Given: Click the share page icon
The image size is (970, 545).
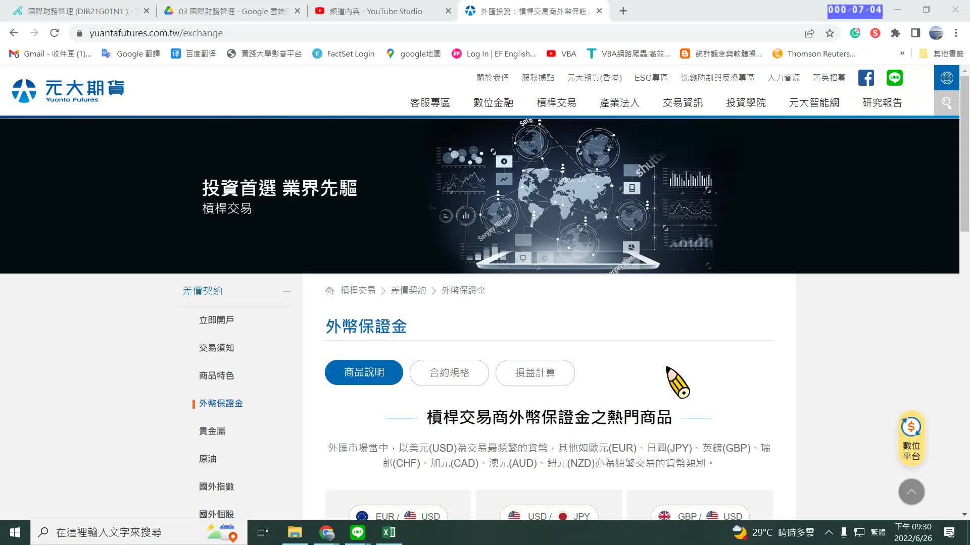Looking at the screenshot, I should click(809, 33).
